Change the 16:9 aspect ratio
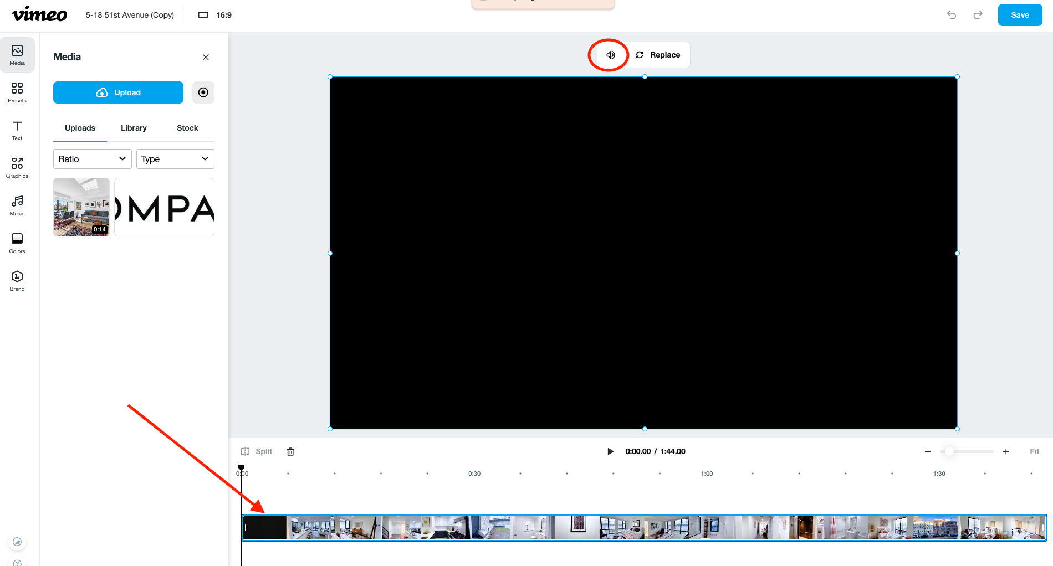Screen dimensions: 1053x566 215,15
